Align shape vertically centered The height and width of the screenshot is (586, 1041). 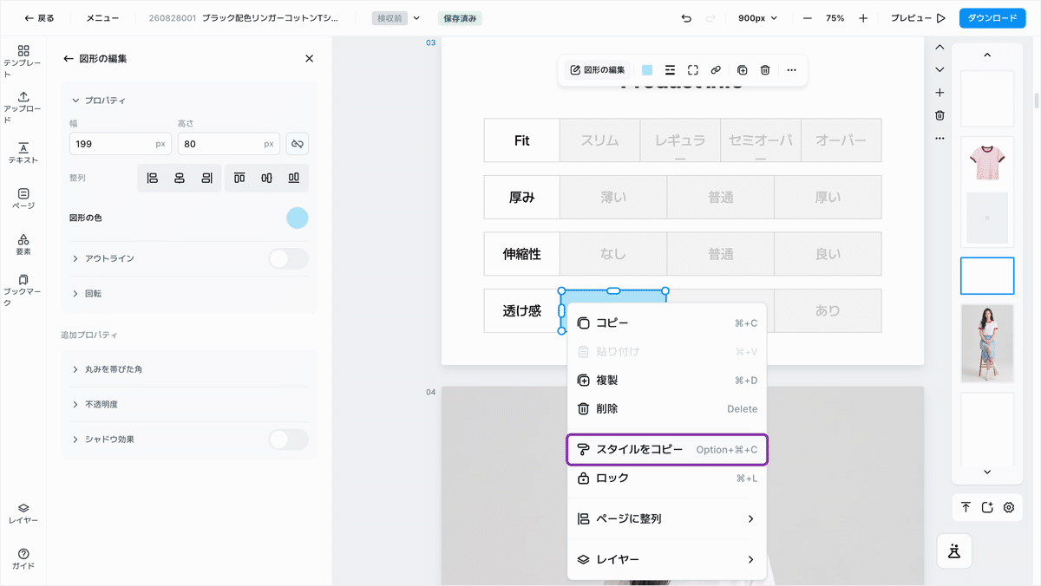[x=266, y=178]
